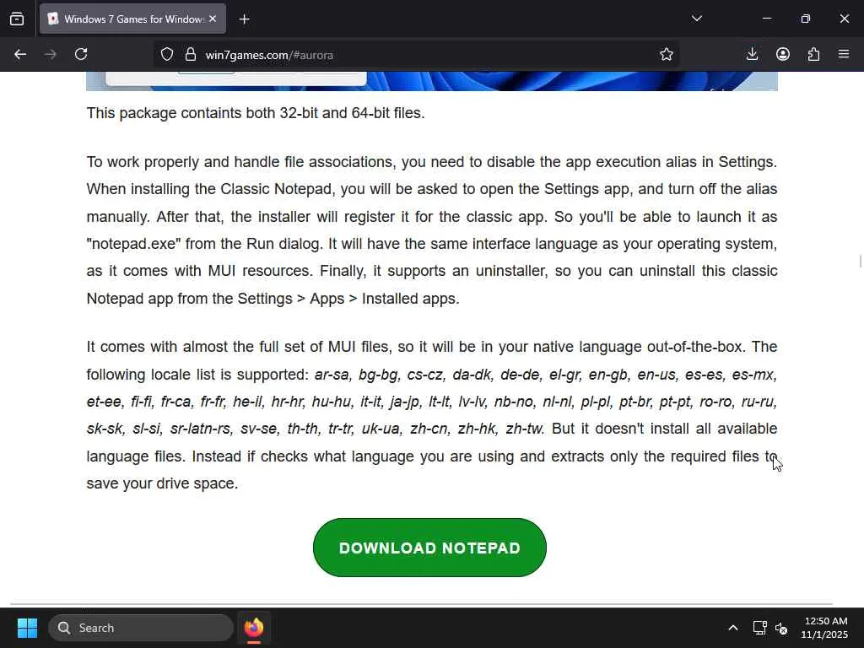Viewport: 864px width, 648px height.
Task: Reload the current page
Action: [81, 54]
